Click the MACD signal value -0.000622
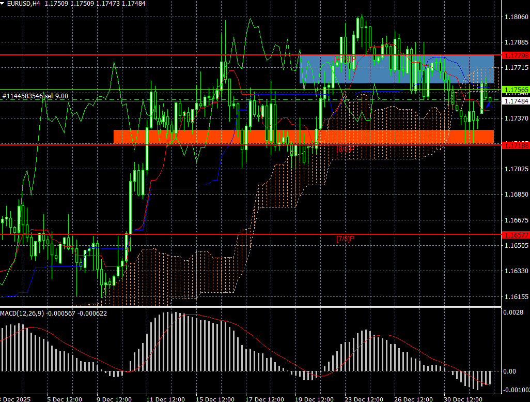The height and width of the screenshot is (402, 530). click(x=92, y=313)
